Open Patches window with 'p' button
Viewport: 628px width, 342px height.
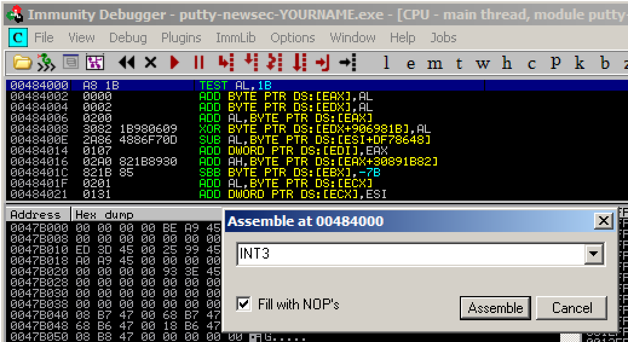pos(555,63)
